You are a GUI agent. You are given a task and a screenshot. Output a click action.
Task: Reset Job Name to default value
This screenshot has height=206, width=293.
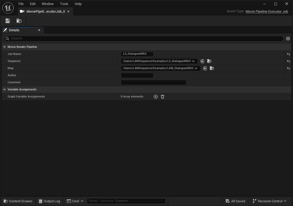tap(289, 54)
